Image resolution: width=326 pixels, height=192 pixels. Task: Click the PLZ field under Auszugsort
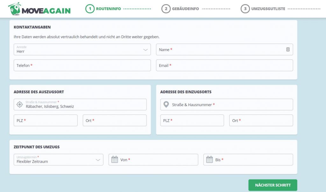(x=46, y=120)
